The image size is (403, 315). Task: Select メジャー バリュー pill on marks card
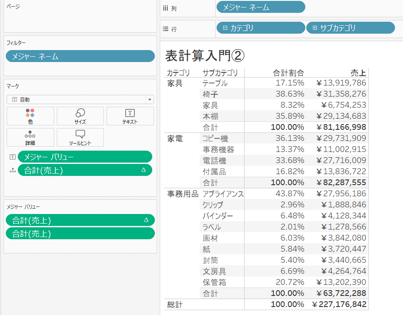pos(85,157)
